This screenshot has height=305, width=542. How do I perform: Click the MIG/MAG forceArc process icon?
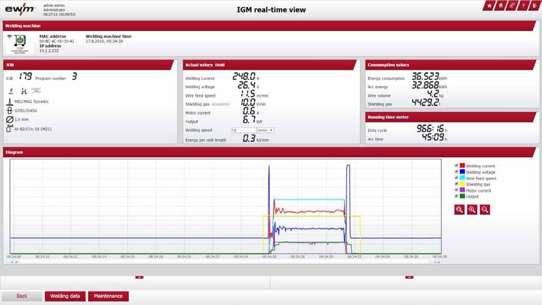[10, 101]
